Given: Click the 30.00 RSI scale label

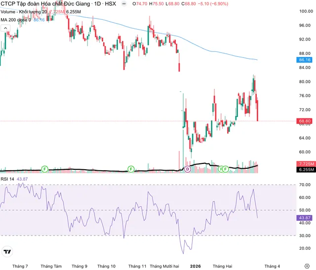Looking at the screenshot, I should [x=305, y=235].
